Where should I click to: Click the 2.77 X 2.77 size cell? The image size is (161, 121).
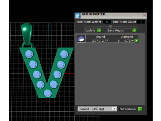pos(100,41)
